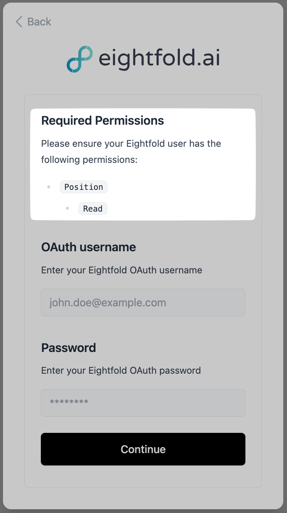The height and width of the screenshot is (513, 287).
Task: Click the Required Permissions heading
Action: [x=102, y=121]
